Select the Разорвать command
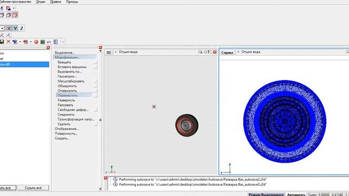 [65, 105]
